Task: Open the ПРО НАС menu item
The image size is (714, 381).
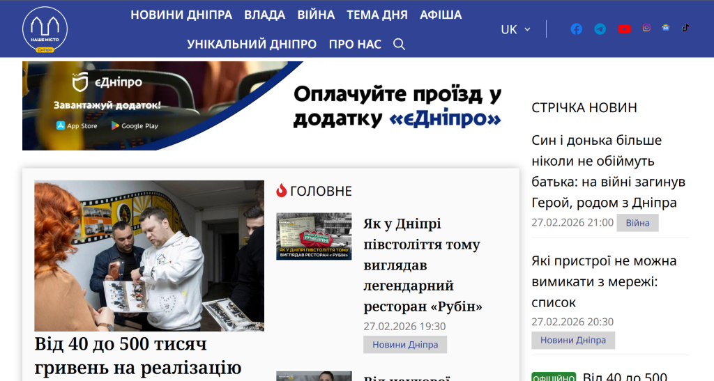Action: point(355,44)
